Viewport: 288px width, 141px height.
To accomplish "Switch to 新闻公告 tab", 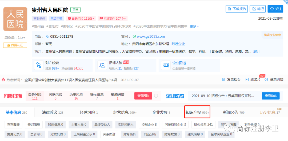I will pos(234,112).
